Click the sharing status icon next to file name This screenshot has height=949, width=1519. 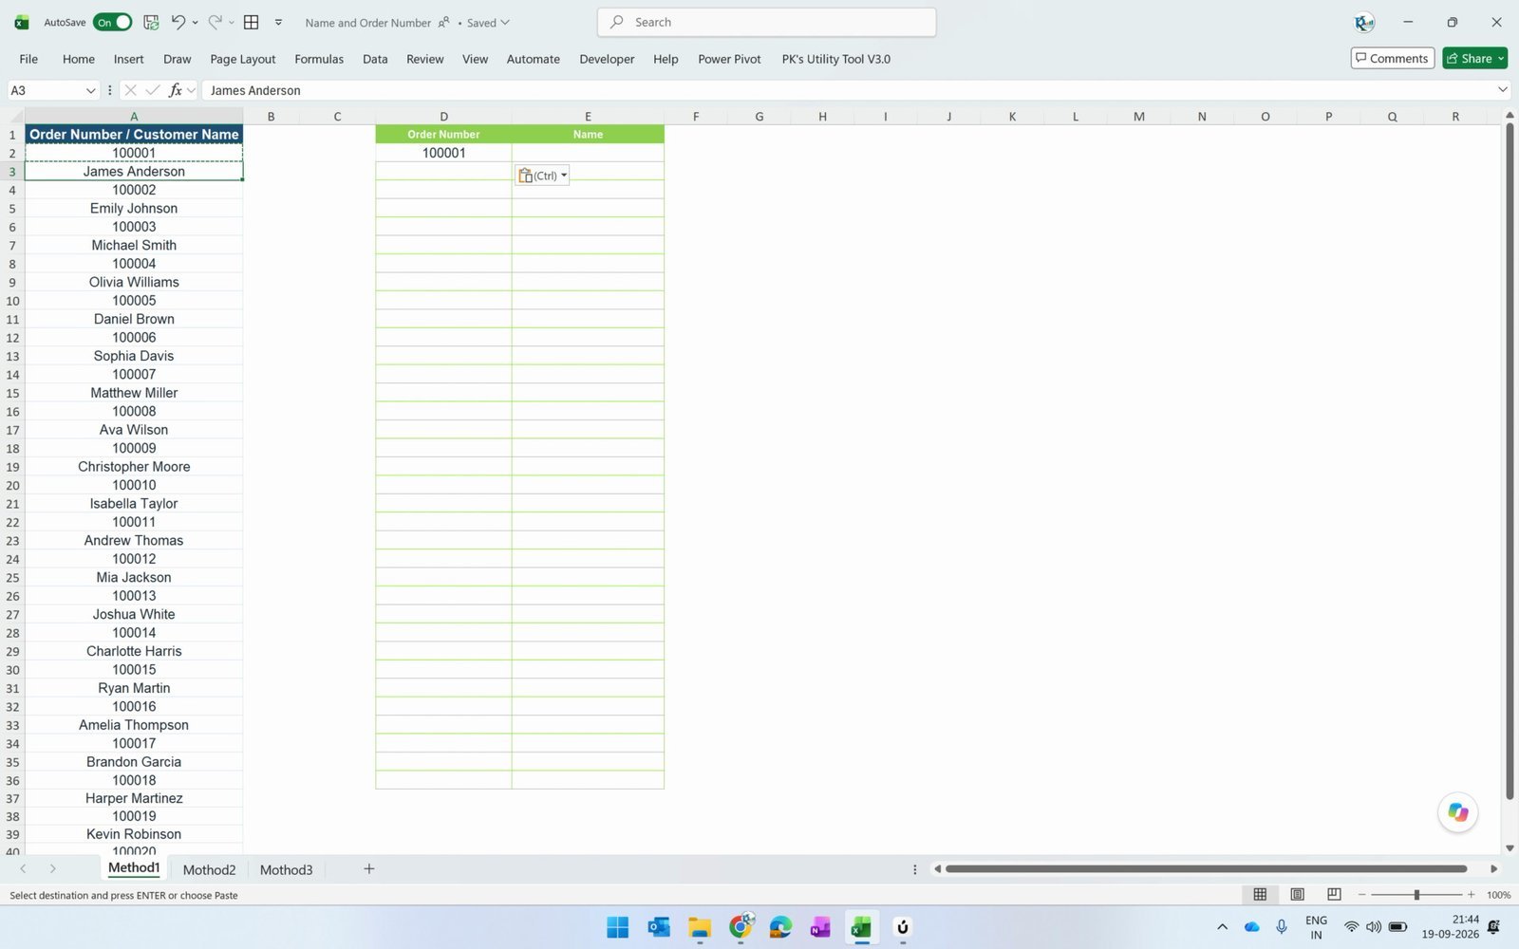tap(443, 22)
